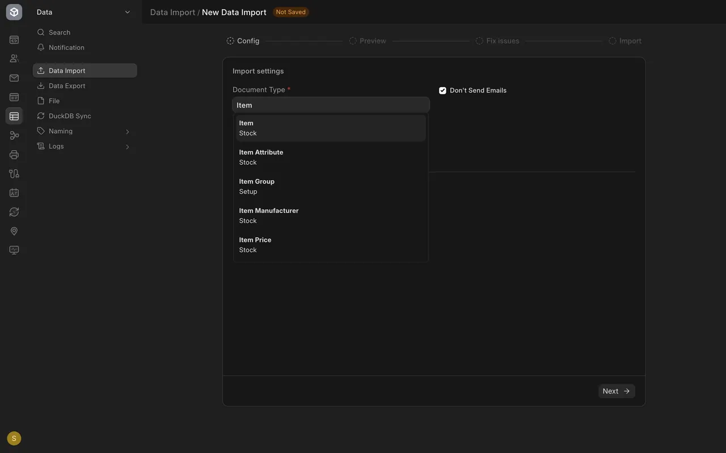Open the envelope mail icon in rail

click(14, 78)
